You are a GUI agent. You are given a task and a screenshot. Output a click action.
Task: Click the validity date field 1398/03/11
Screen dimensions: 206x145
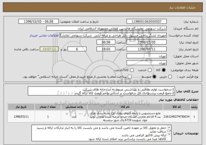147,49
